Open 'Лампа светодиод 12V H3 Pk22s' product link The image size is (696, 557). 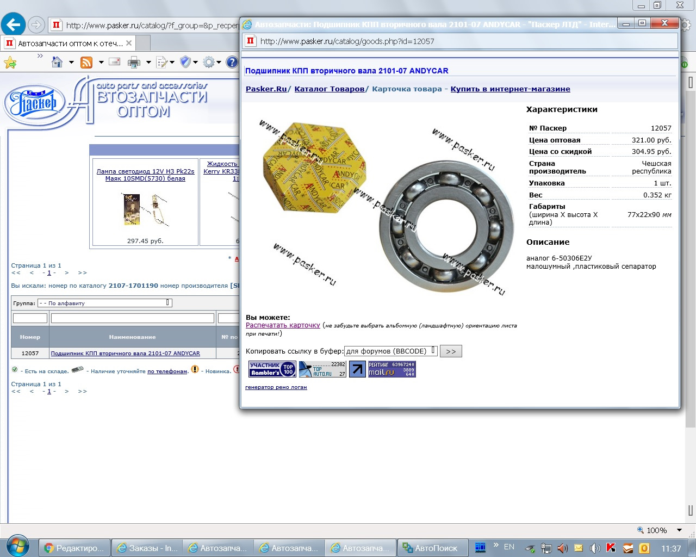(145, 175)
